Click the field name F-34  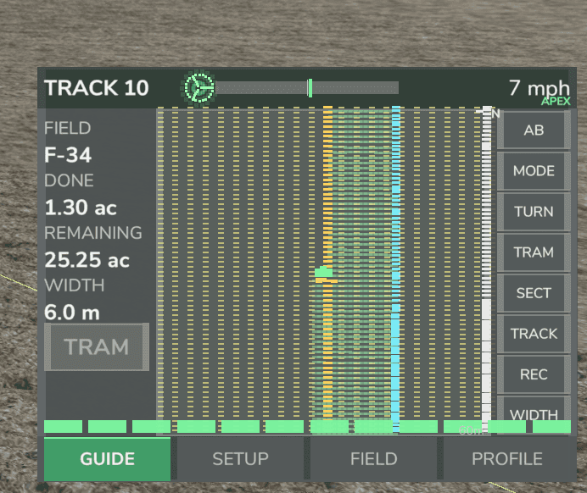(x=68, y=155)
